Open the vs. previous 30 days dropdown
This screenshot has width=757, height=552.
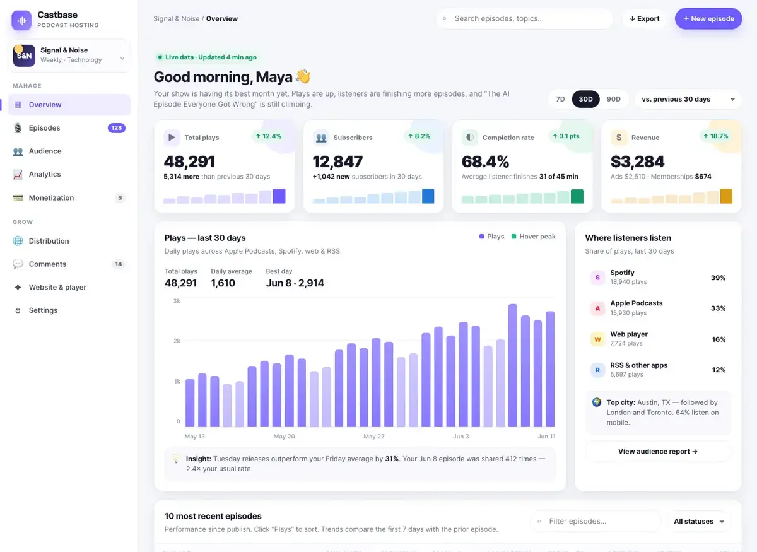[x=688, y=99]
